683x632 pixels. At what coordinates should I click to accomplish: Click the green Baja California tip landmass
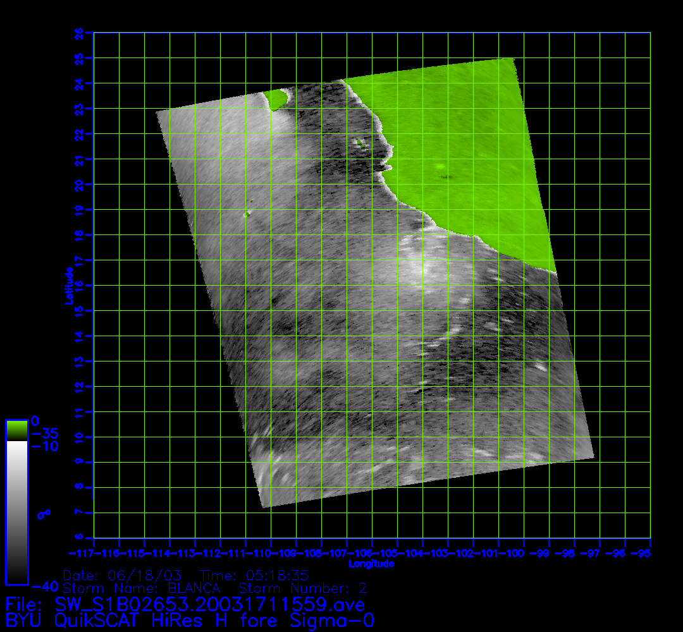276,100
